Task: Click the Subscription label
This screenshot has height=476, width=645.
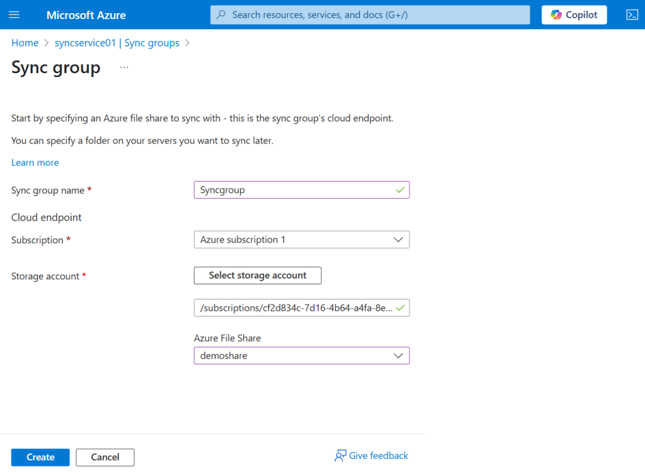Action: [37, 240]
